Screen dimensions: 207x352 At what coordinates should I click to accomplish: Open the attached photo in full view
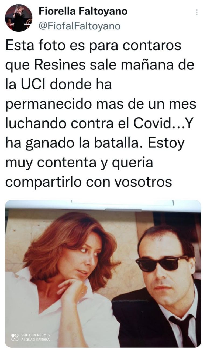coord(103,274)
